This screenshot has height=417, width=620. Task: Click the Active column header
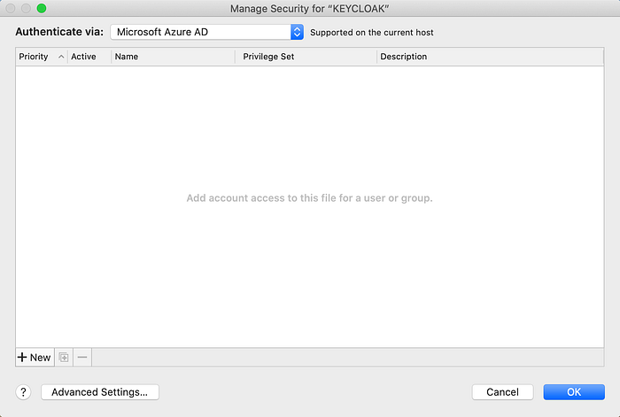pos(89,57)
